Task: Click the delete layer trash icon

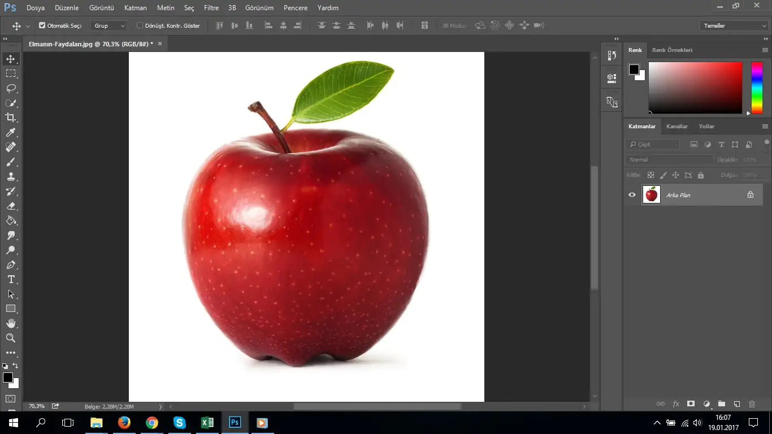Action: click(x=752, y=404)
